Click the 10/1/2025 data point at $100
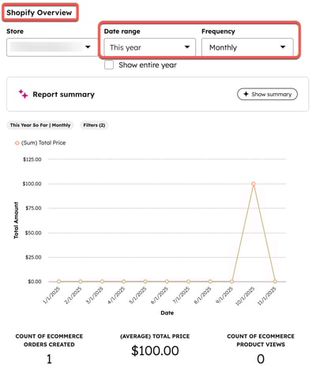The width and height of the screenshot is (316, 377). pyautogui.click(x=254, y=184)
